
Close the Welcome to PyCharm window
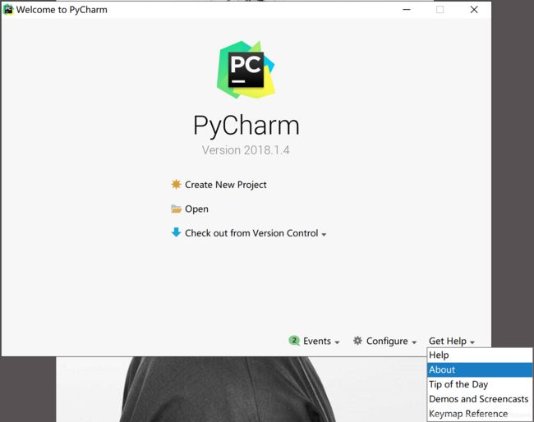tap(474, 10)
